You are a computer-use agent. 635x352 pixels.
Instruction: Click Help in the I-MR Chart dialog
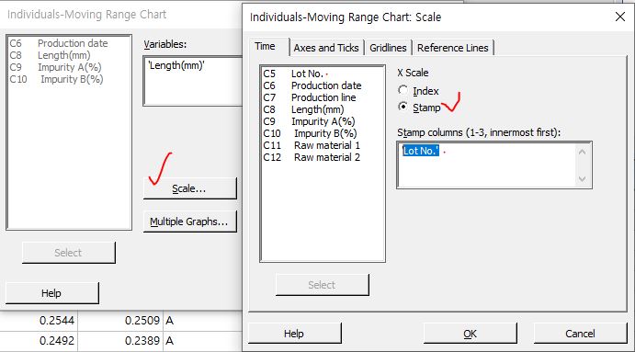click(51, 293)
